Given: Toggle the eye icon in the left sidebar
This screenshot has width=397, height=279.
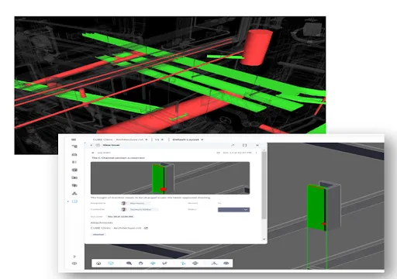Looking at the screenshot, I should point(74,263).
